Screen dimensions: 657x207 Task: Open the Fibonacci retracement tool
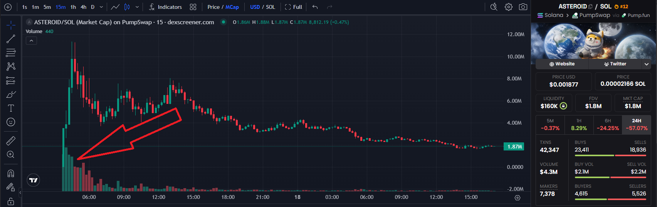pyautogui.click(x=11, y=53)
